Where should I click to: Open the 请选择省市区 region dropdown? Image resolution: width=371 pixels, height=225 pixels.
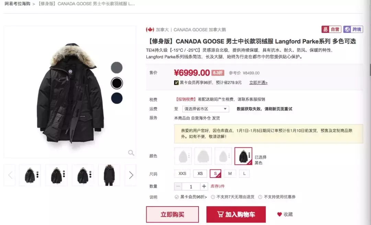(x=206, y=109)
